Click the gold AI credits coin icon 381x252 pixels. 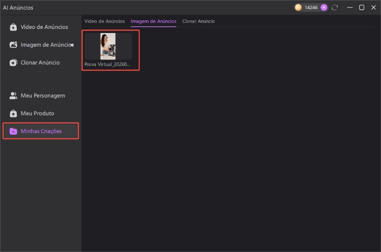coord(298,8)
